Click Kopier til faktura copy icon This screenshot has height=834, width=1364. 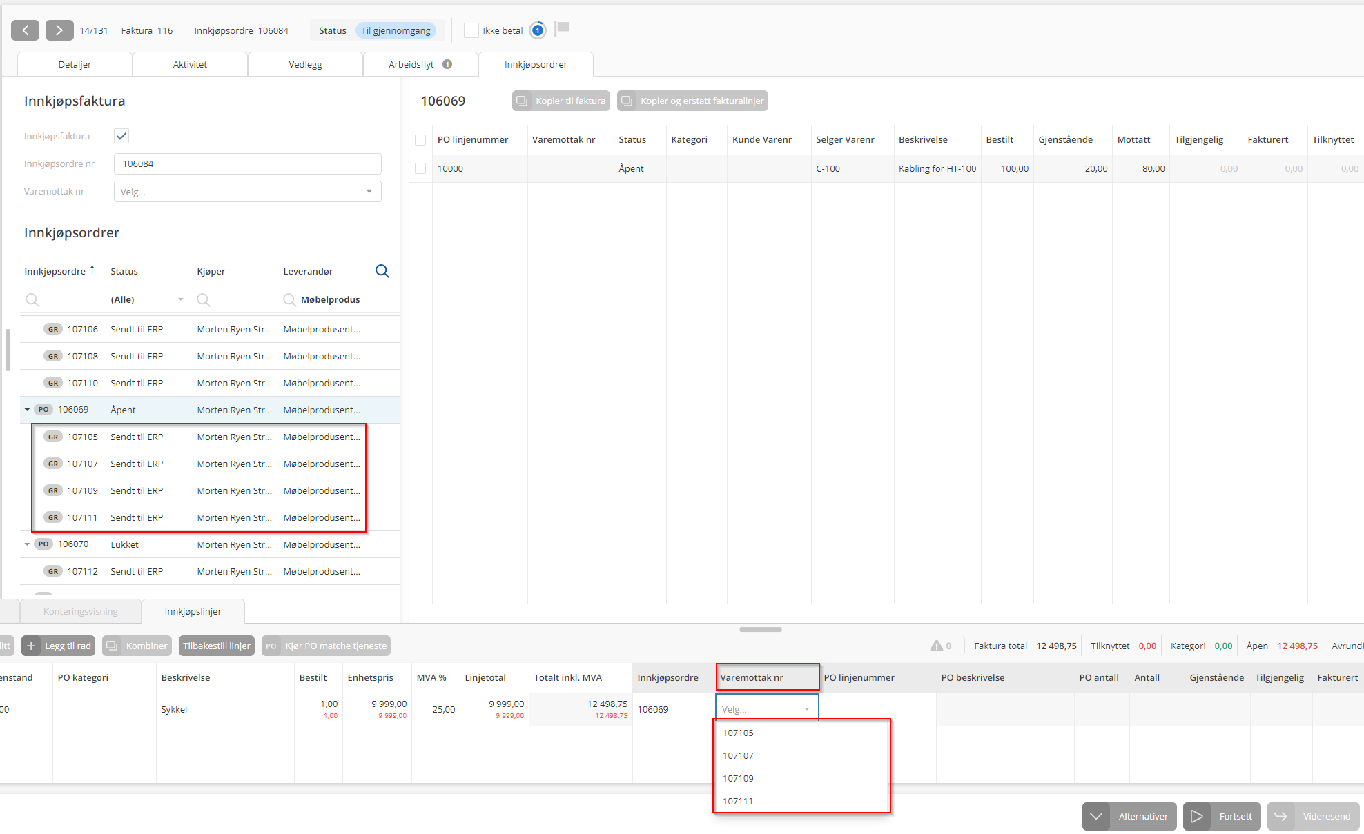(x=523, y=101)
